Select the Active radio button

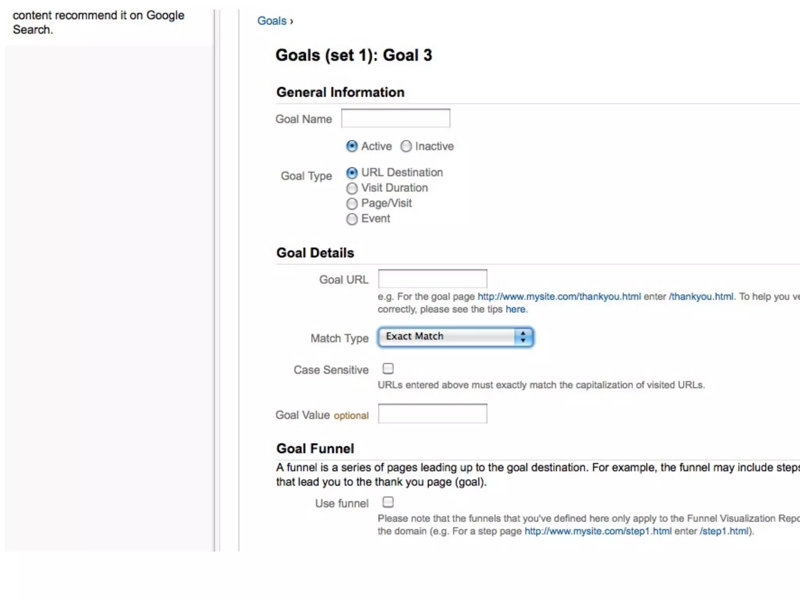pyautogui.click(x=352, y=146)
